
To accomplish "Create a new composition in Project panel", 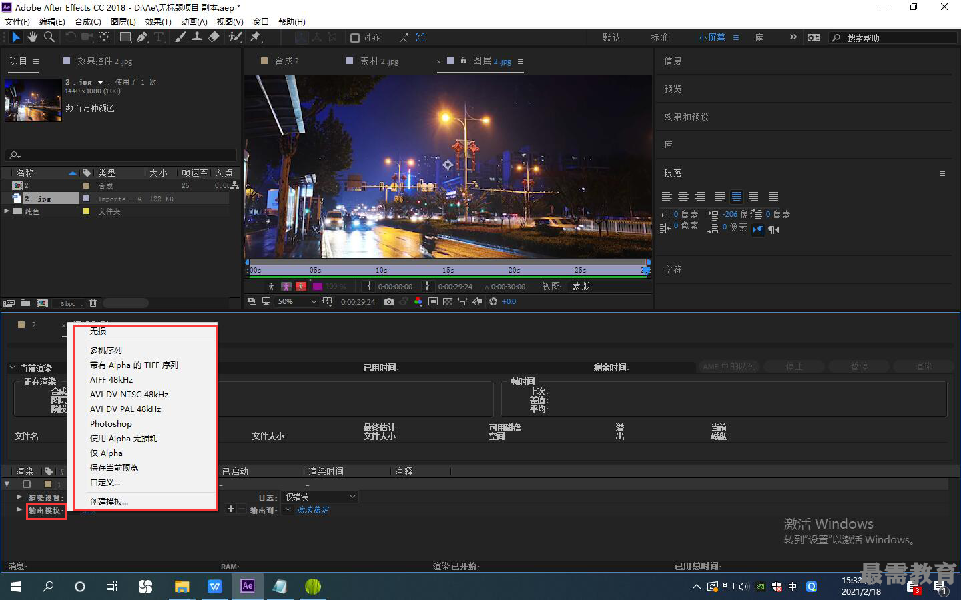I will point(43,303).
